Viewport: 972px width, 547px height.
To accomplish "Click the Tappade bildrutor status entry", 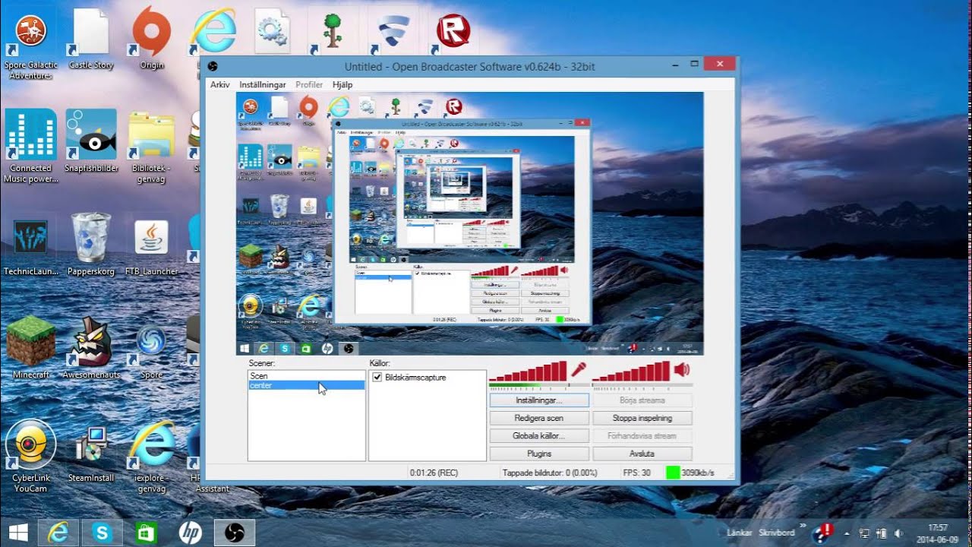I will point(551,473).
